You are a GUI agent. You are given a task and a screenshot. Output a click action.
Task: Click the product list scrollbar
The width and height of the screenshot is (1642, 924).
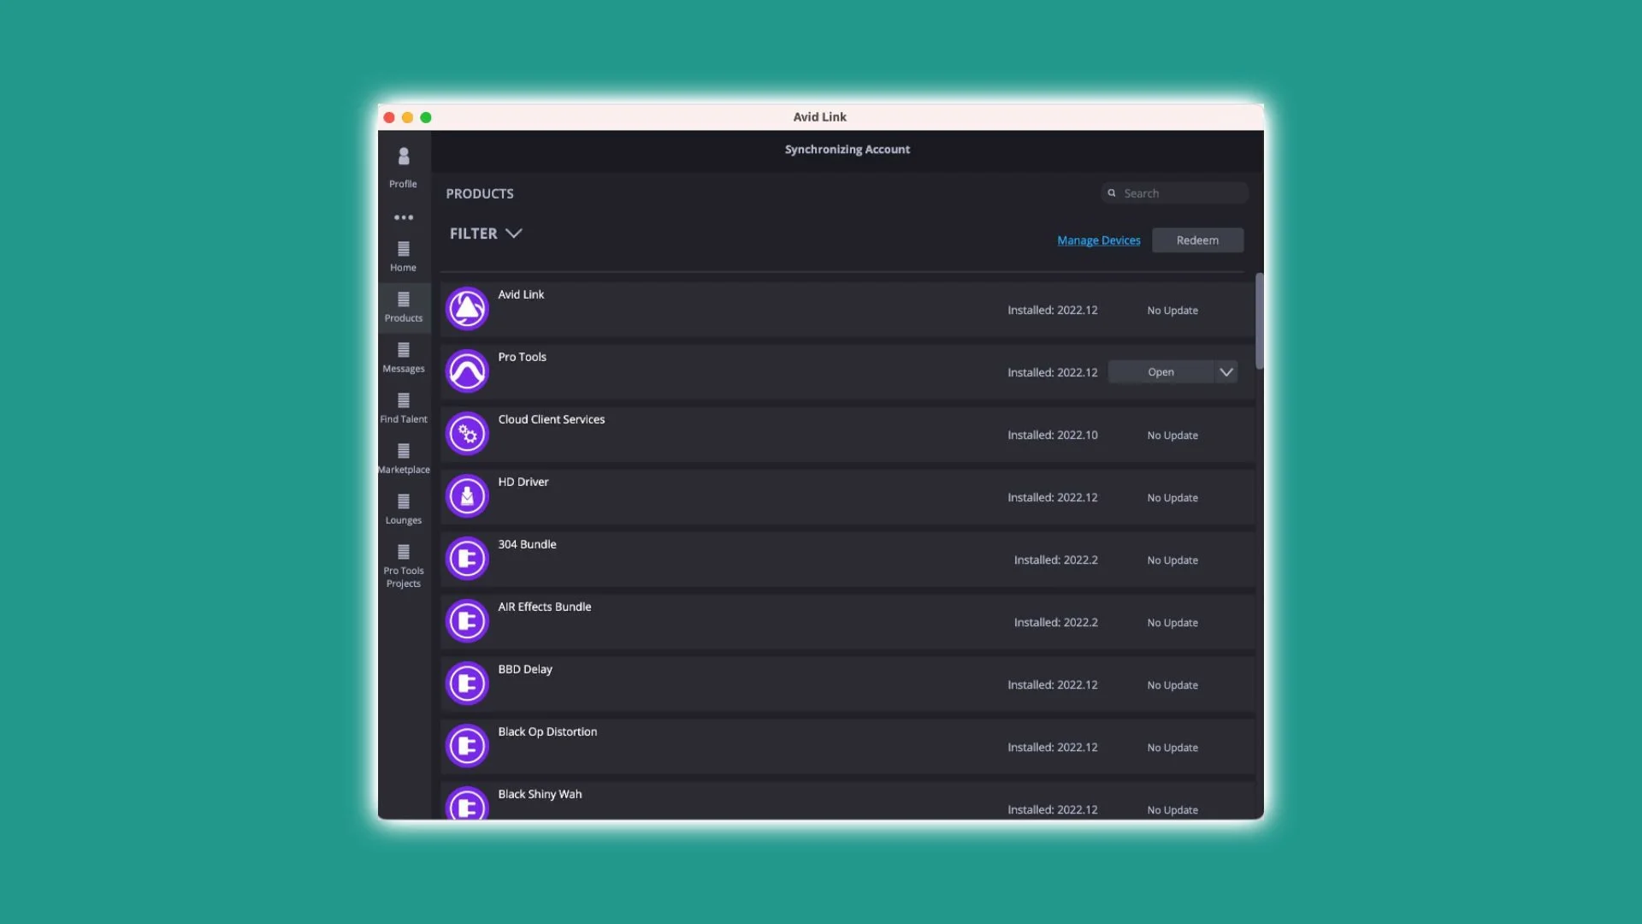pos(1259,321)
